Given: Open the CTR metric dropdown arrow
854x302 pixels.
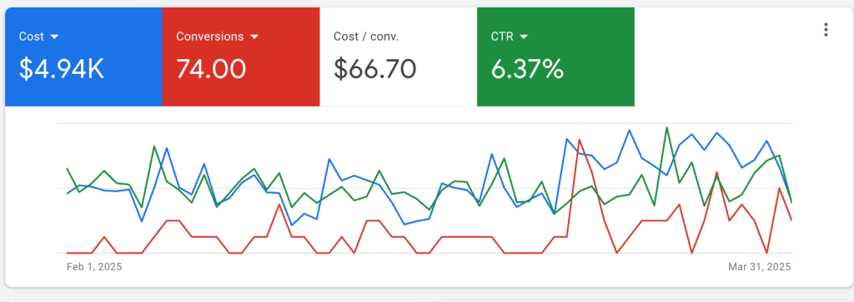Looking at the screenshot, I should (x=524, y=37).
